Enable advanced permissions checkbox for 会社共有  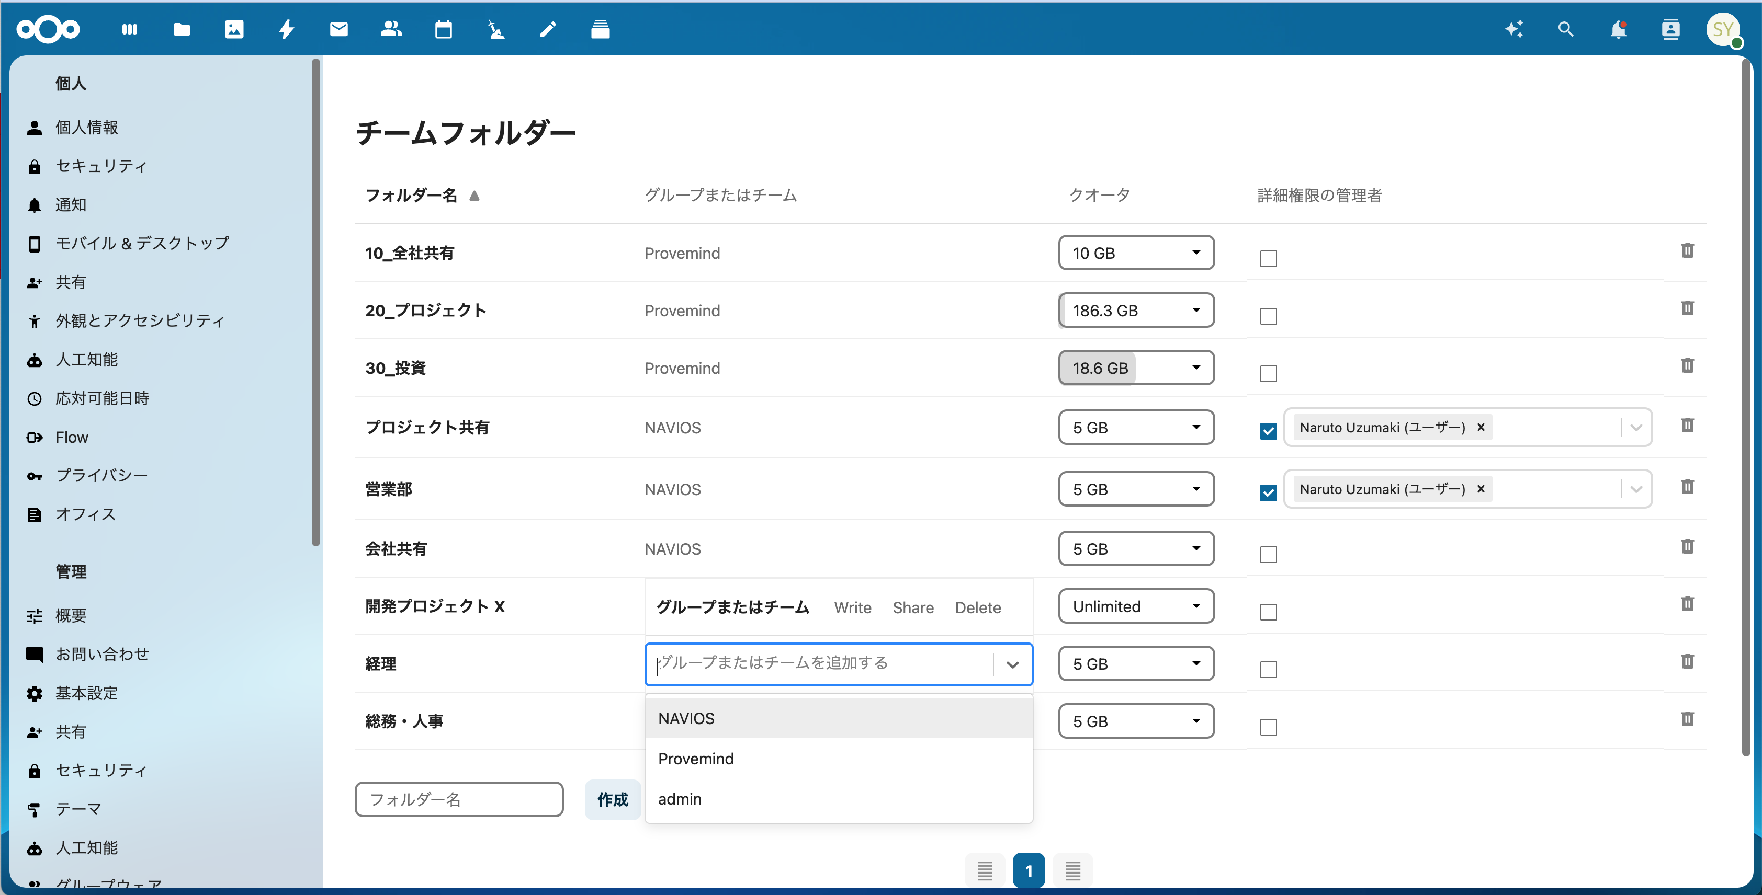[1268, 555]
